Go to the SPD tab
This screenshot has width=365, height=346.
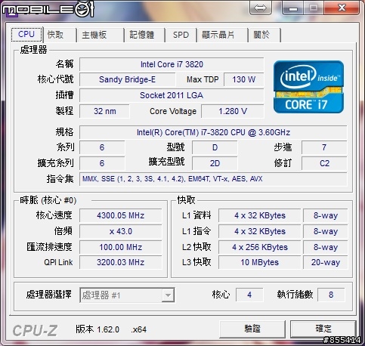181,35
